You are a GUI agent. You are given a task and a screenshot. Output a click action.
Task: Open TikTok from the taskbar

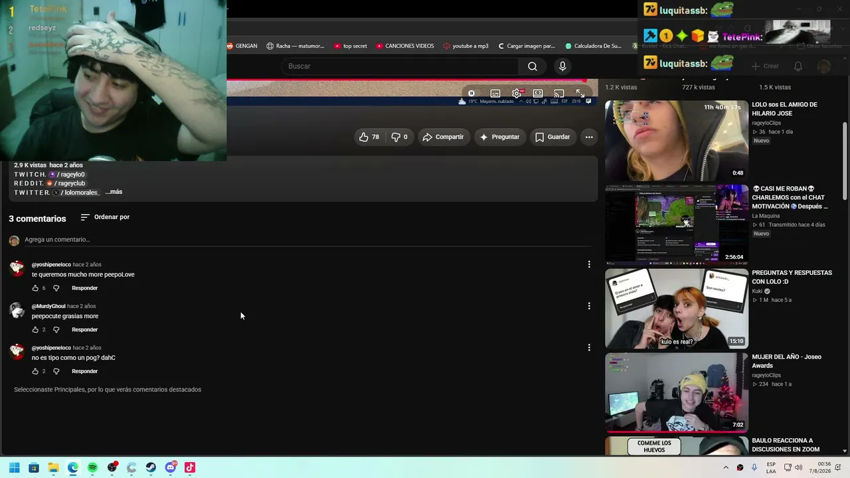(x=190, y=467)
